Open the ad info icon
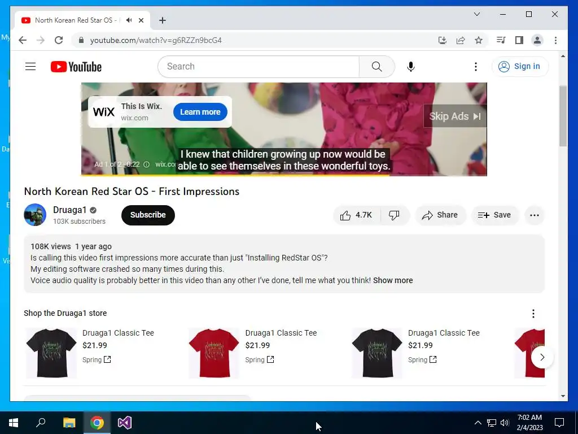 pyautogui.click(x=146, y=164)
